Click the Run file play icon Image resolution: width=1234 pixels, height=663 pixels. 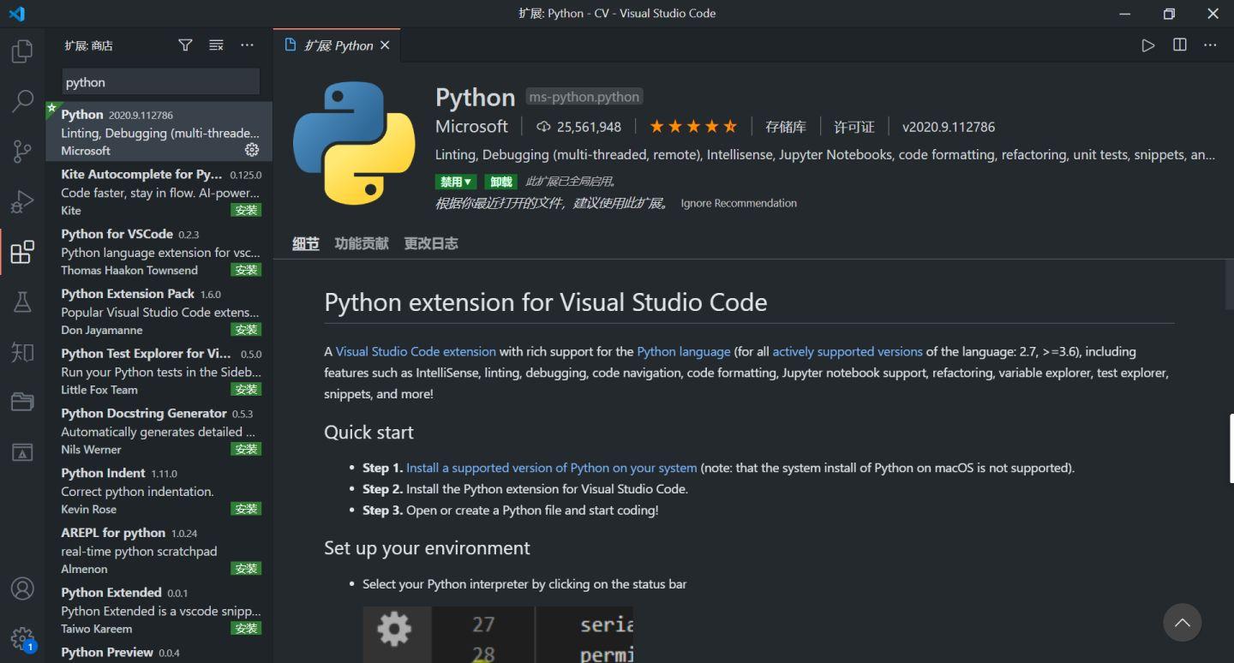1148,45
